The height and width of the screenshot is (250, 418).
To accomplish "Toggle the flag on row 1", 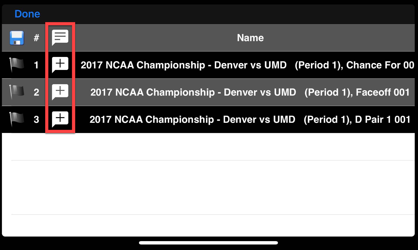I will tap(17, 65).
